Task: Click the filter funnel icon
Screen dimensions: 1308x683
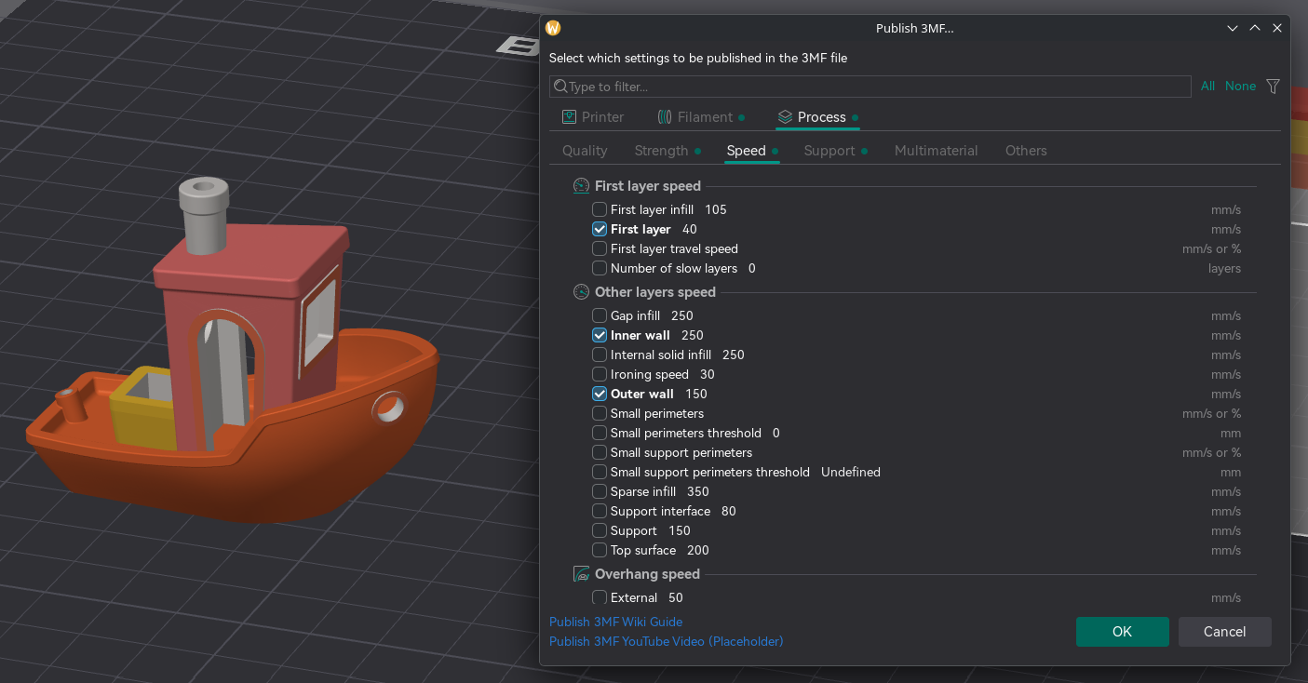Action: click(1273, 86)
